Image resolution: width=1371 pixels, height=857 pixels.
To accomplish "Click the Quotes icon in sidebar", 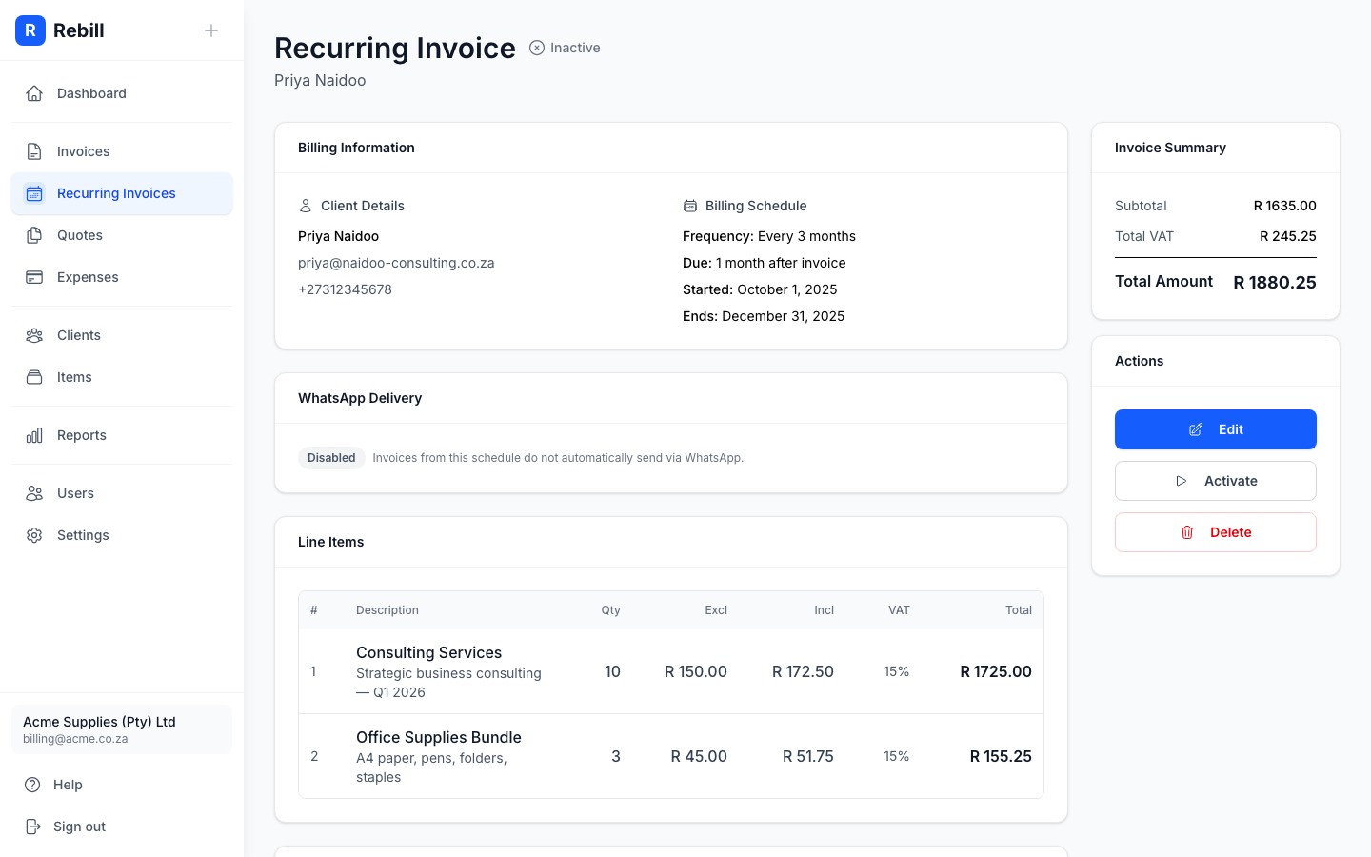I will pyautogui.click(x=34, y=235).
